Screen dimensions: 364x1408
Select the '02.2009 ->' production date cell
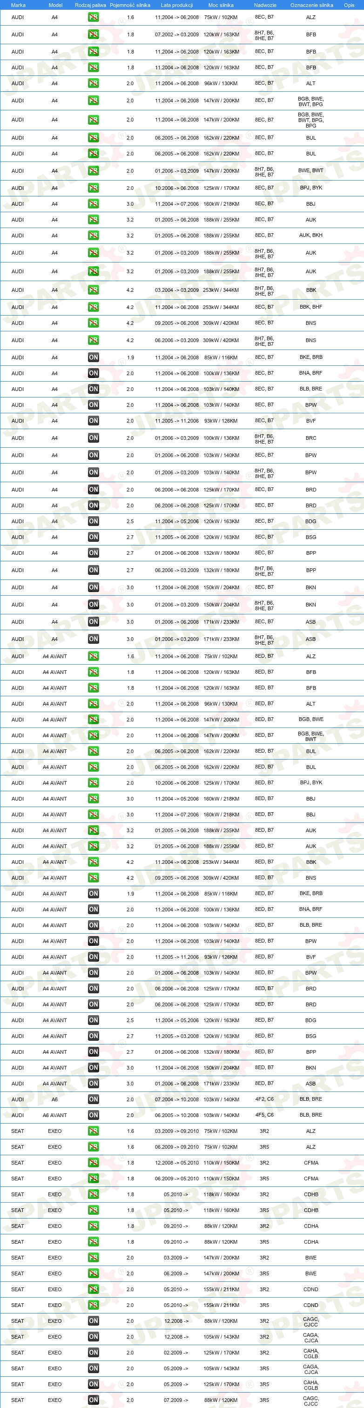pos(176,1354)
